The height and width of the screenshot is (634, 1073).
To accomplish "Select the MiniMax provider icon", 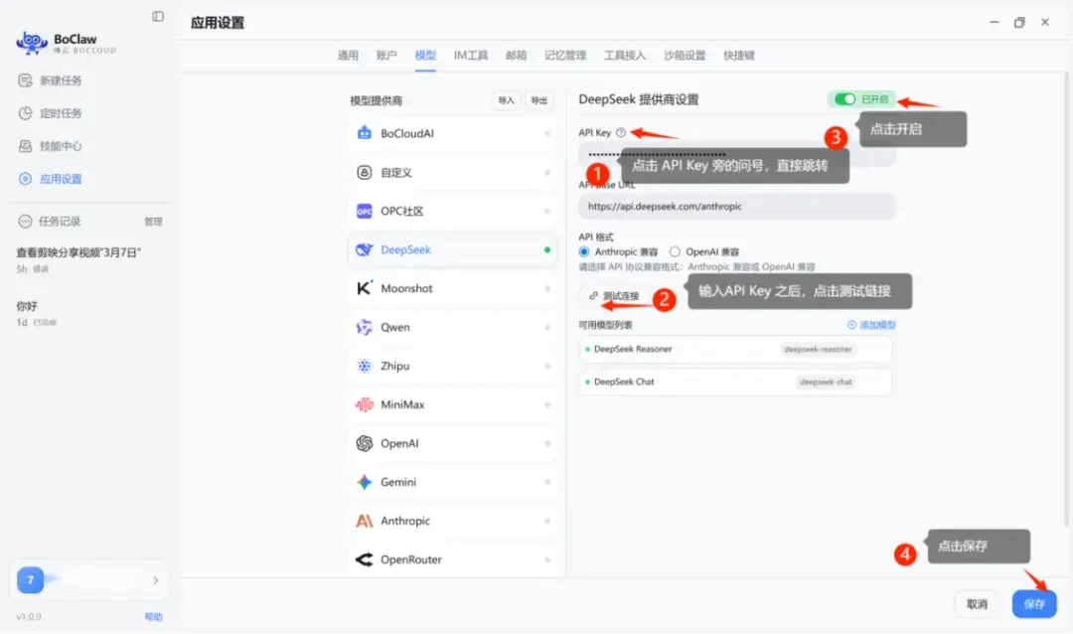I will [x=364, y=404].
